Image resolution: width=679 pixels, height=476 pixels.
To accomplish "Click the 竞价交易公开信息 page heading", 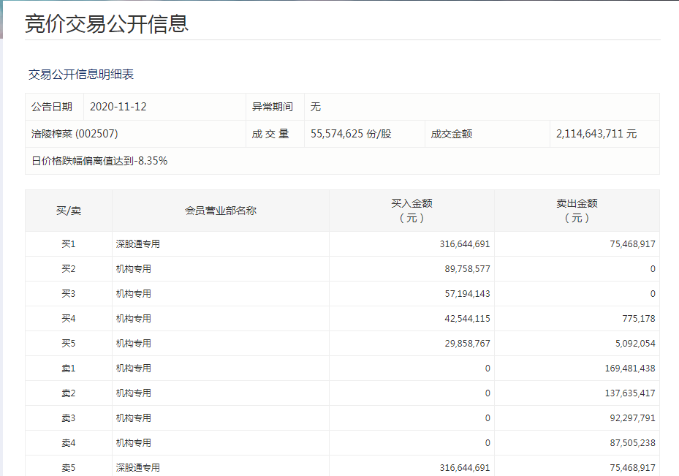I will pyautogui.click(x=107, y=23).
